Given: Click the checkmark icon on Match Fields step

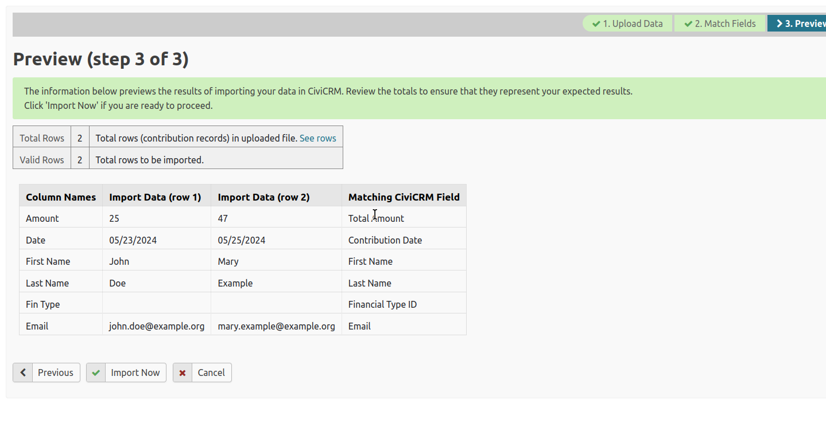Looking at the screenshot, I should [688, 23].
